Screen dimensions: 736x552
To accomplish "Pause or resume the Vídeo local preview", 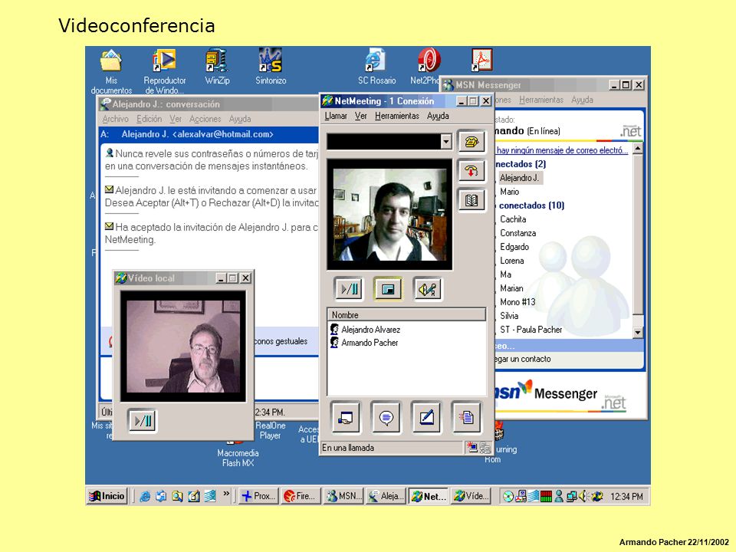I will (x=143, y=421).
